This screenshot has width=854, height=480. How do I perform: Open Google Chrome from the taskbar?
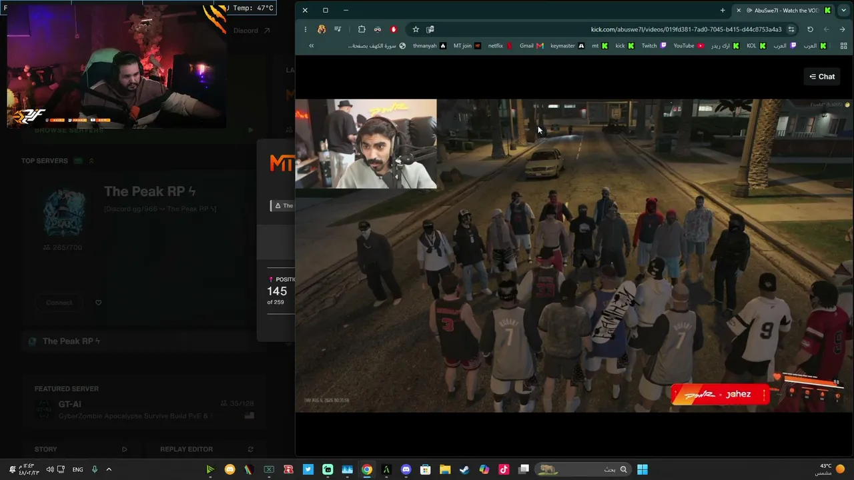pos(367,469)
